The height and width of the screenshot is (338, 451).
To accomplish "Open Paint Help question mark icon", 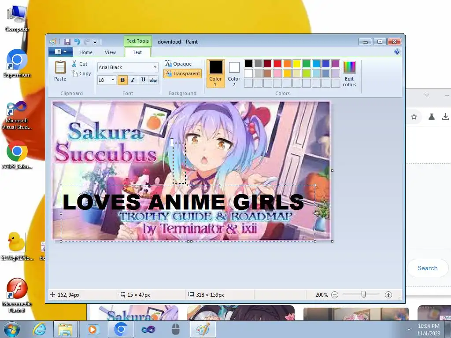I will point(397,52).
